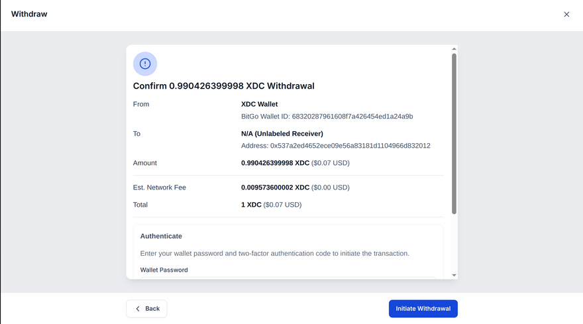Close the Withdraw dialog with the X

click(x=566, y=15)
